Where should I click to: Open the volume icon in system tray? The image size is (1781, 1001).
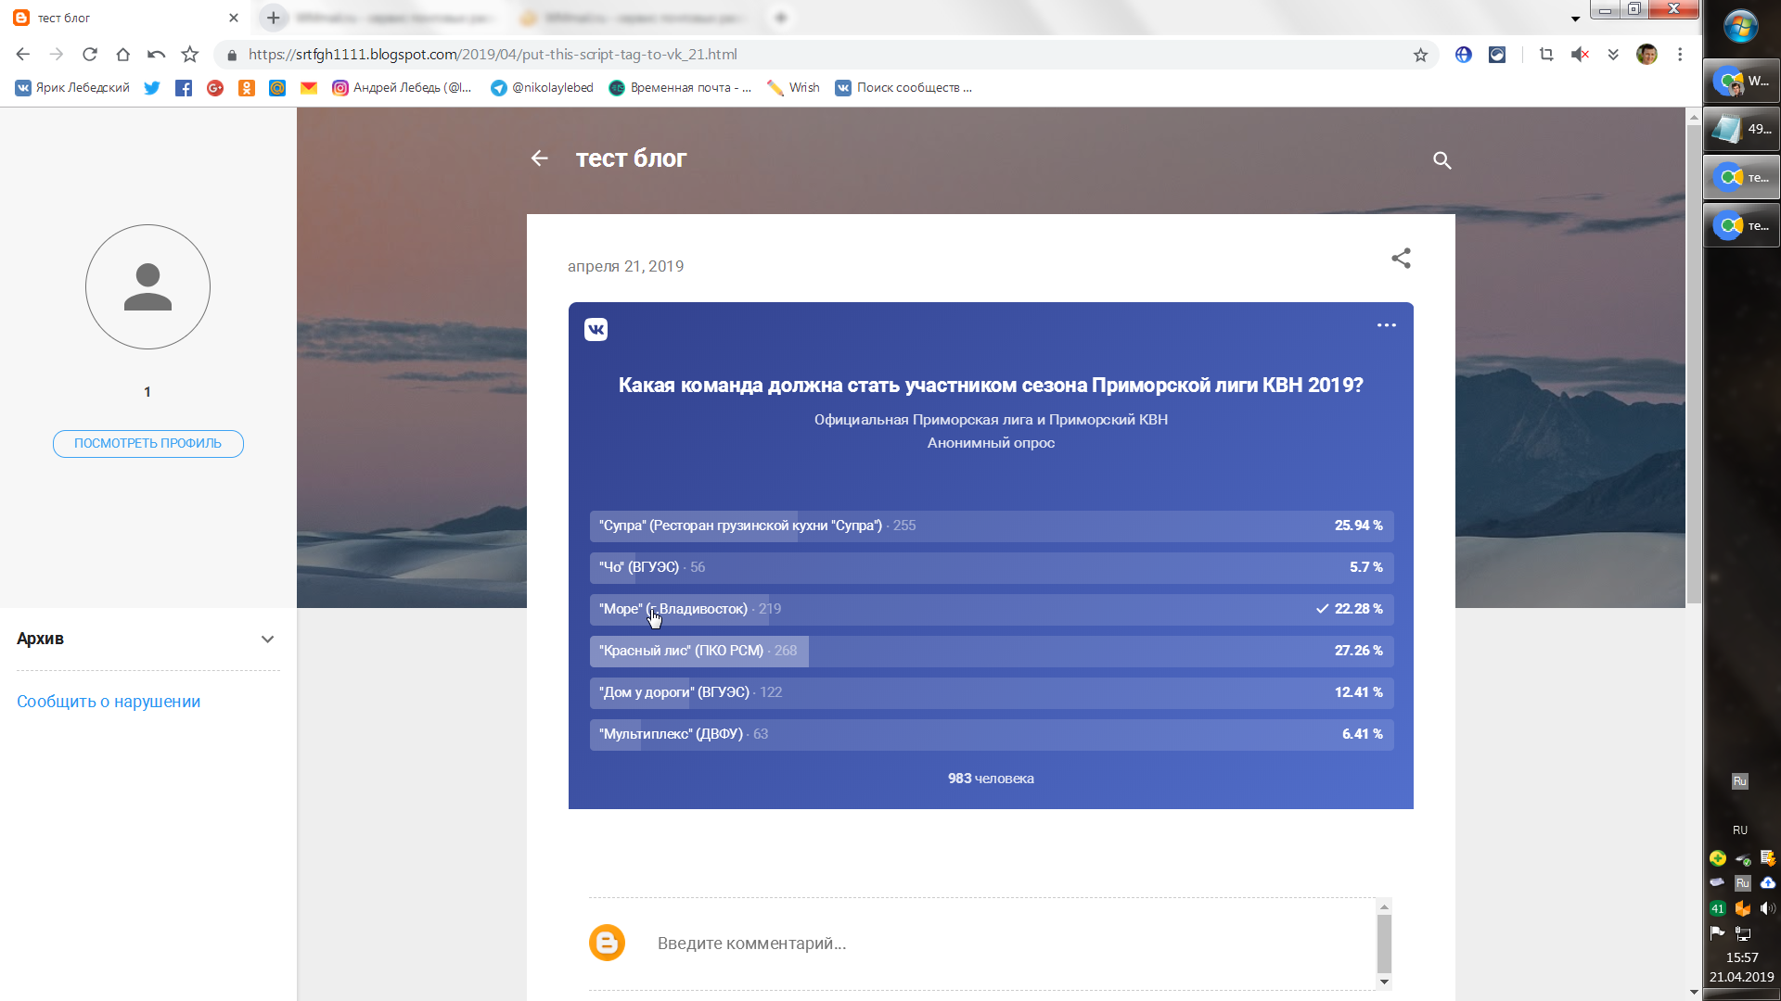(1768, 908)
